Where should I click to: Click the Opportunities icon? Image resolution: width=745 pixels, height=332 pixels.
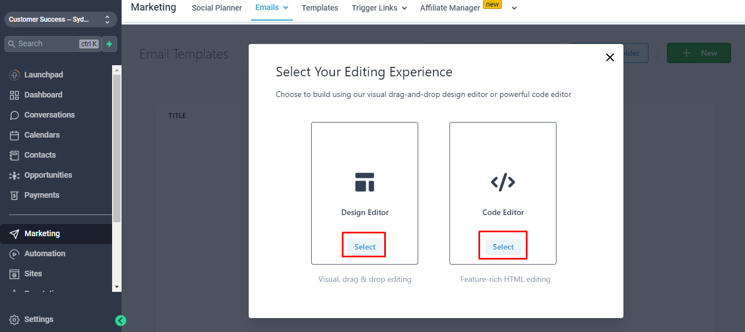[x=14, y=175]
